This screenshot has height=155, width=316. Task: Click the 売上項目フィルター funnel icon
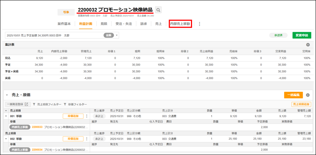(34, 104)
